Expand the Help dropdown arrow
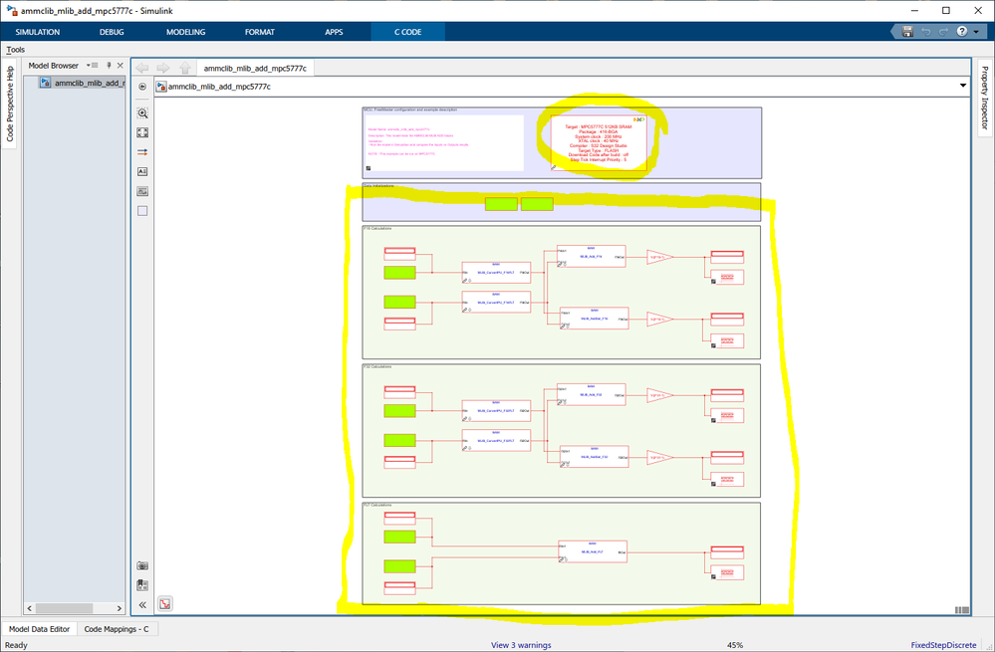 [x=976, y=32]
